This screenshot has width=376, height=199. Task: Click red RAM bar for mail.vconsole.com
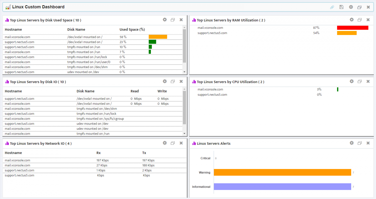352,28
